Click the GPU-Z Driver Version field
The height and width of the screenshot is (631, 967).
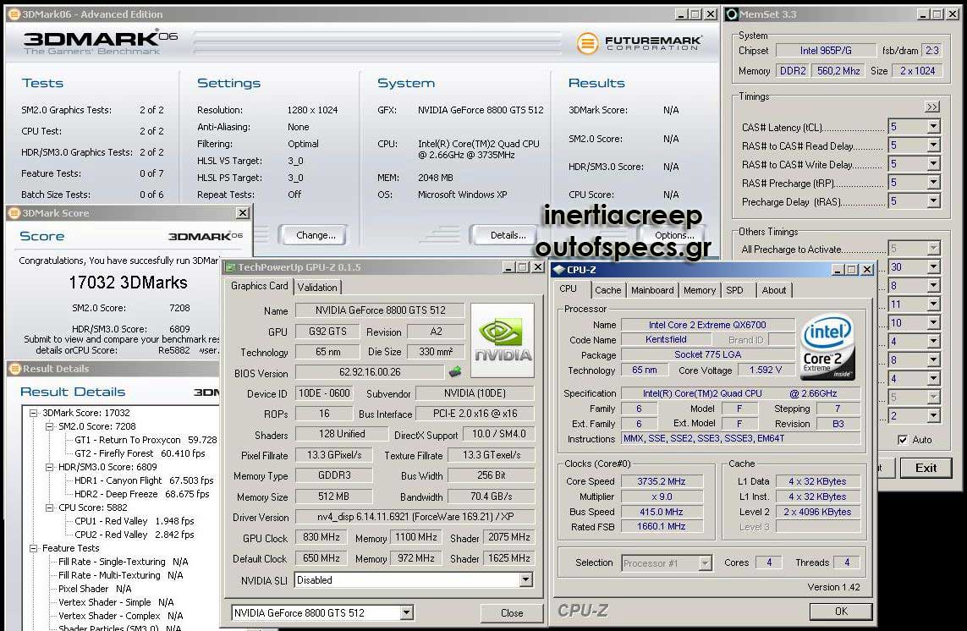click(415, 517)
